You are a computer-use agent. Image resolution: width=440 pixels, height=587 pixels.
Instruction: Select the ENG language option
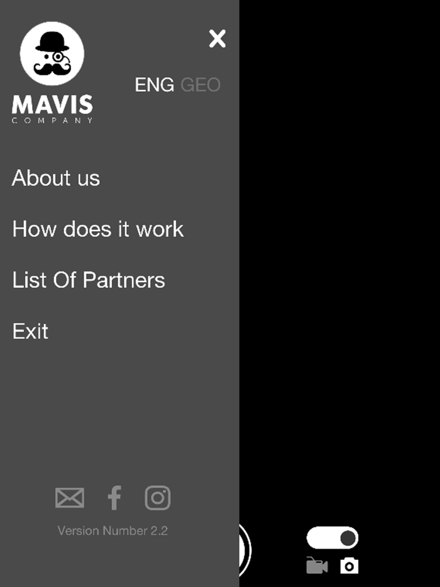153,84
